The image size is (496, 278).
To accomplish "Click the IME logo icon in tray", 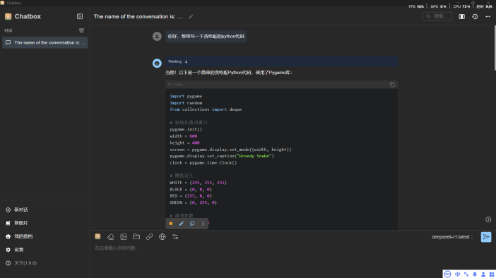I will (447, 274).
